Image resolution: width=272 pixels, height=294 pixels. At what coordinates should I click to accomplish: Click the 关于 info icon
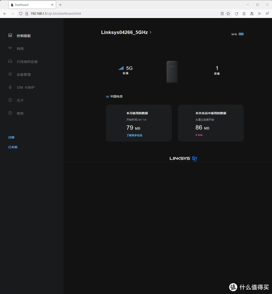click(x=10, y=100)
